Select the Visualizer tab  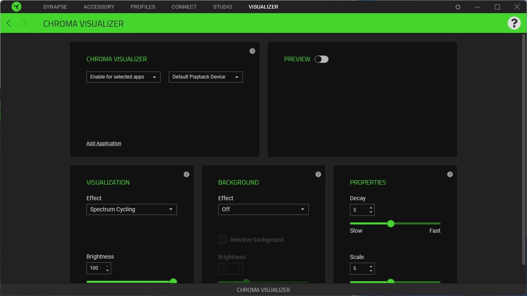[263, 7]
